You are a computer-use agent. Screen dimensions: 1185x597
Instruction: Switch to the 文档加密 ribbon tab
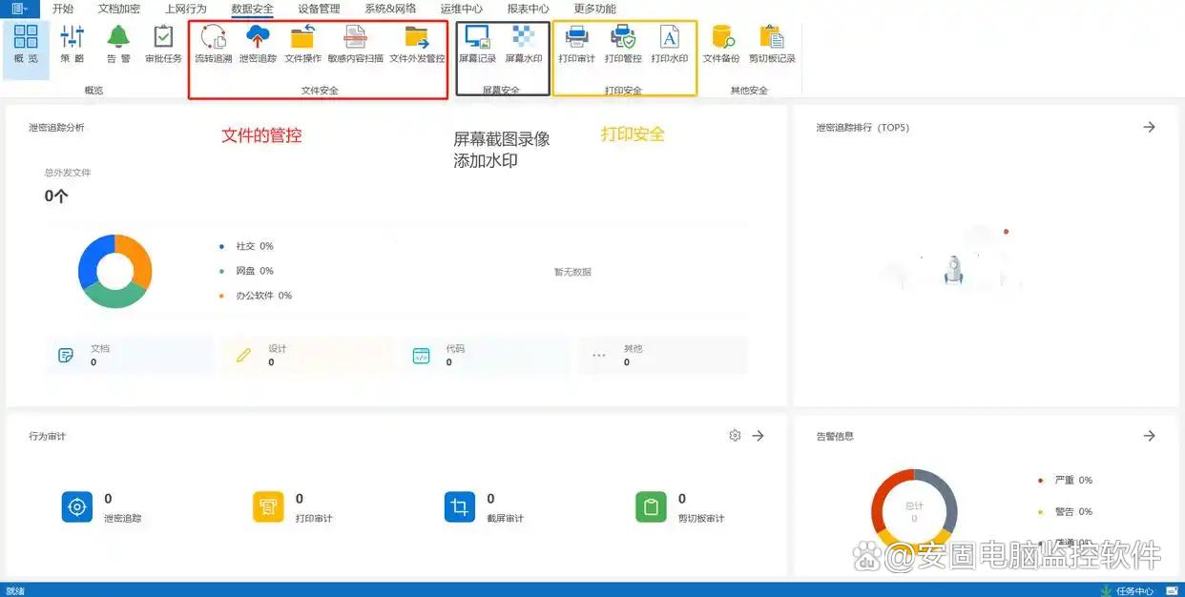click(x=119, y=9)
